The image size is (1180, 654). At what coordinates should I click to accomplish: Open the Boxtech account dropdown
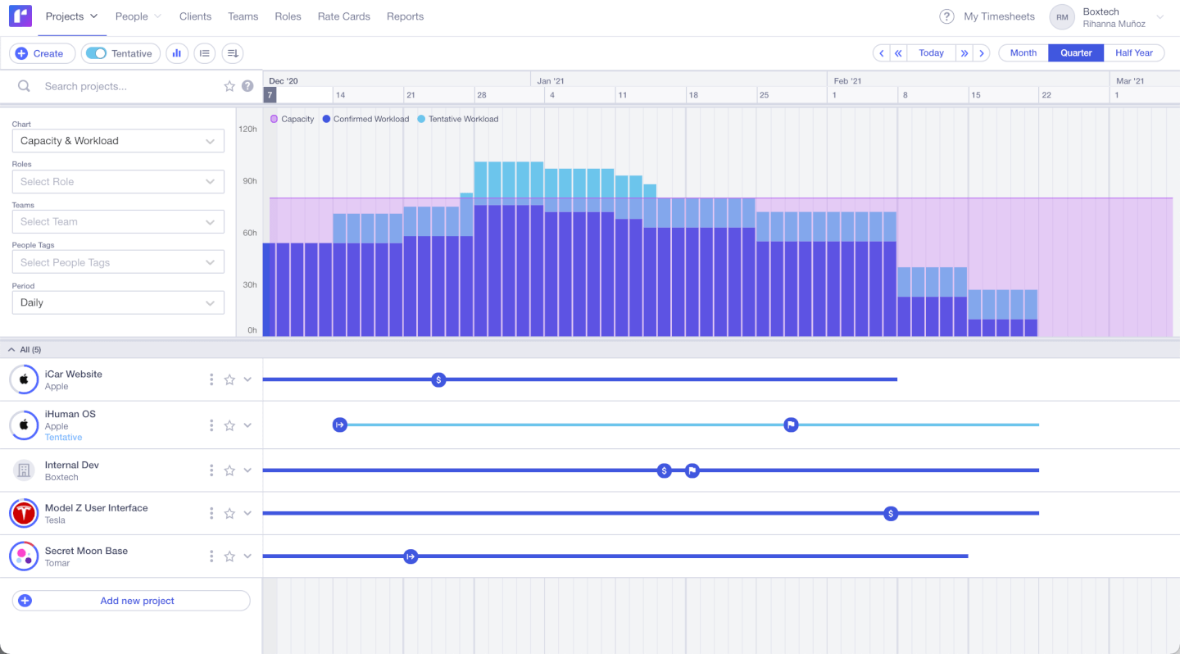click(x=1160, y=17)
